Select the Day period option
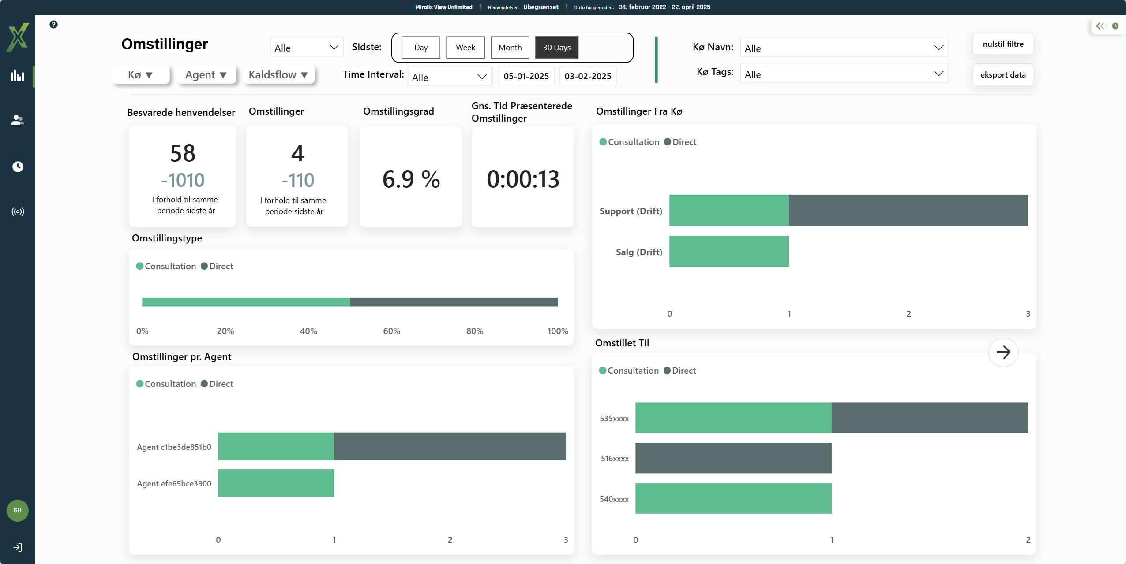The width and height of the screenshot is (1126, 564). coord(420,48)
